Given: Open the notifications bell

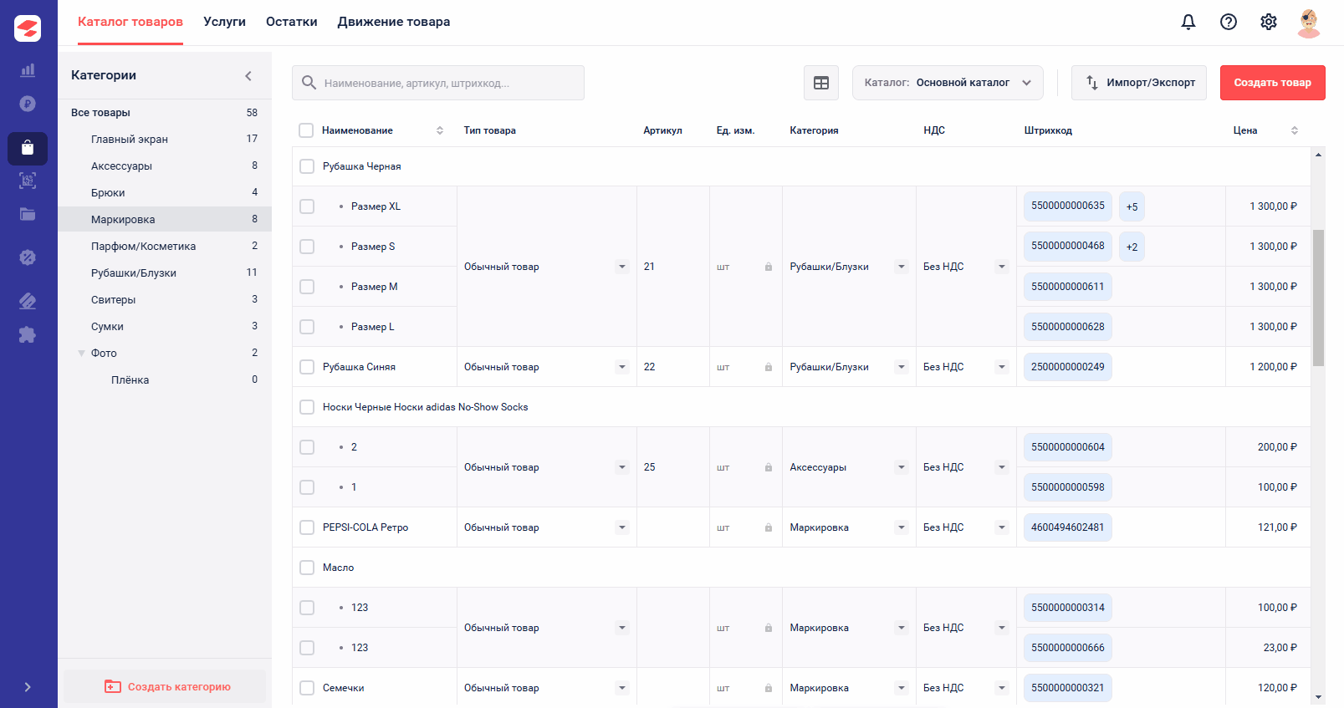Looking at the screenshot, I should (x=1188, y=22).
